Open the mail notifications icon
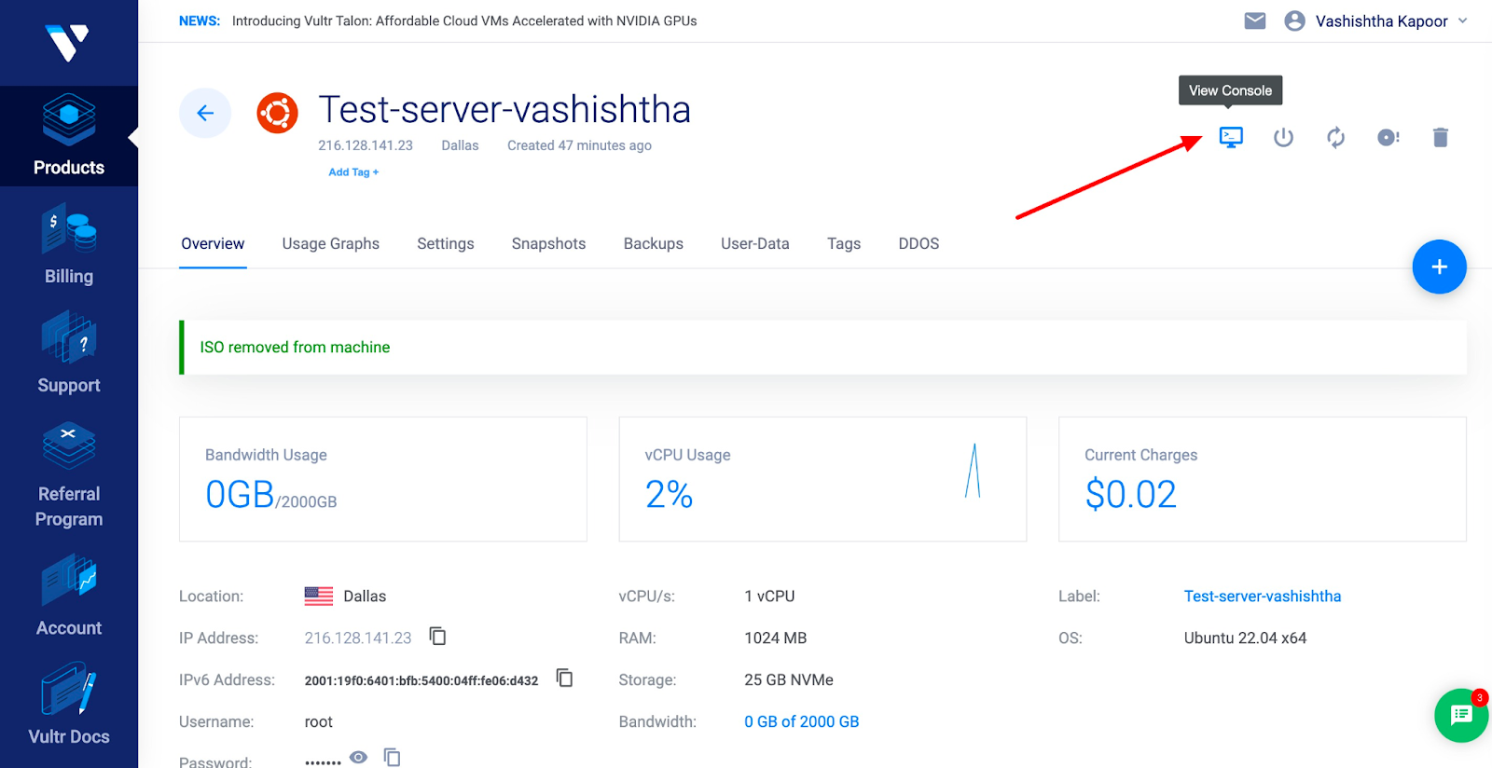1492x768 pixels. click(1255, 21)
